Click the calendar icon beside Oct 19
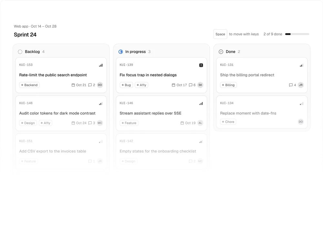Image resolution: width=323 pixels, height=230 pixels. coord(182,123)
